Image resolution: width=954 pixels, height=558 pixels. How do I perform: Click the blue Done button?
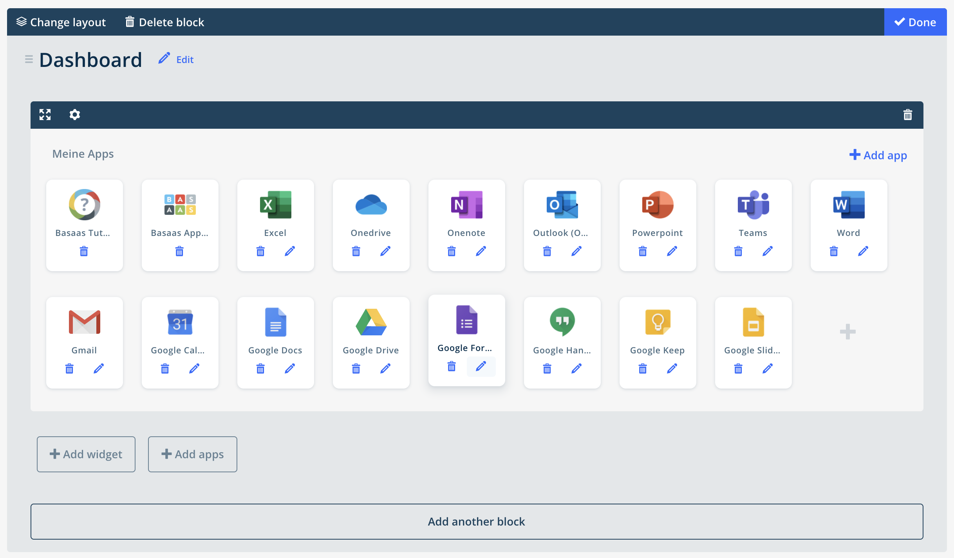(x=915, y=22)
